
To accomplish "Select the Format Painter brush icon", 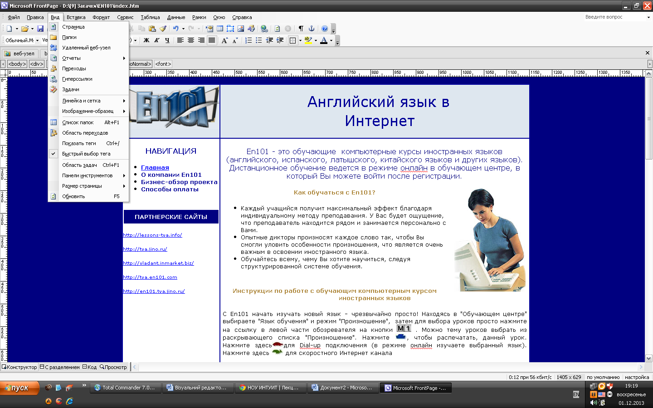I will point(163,29).
